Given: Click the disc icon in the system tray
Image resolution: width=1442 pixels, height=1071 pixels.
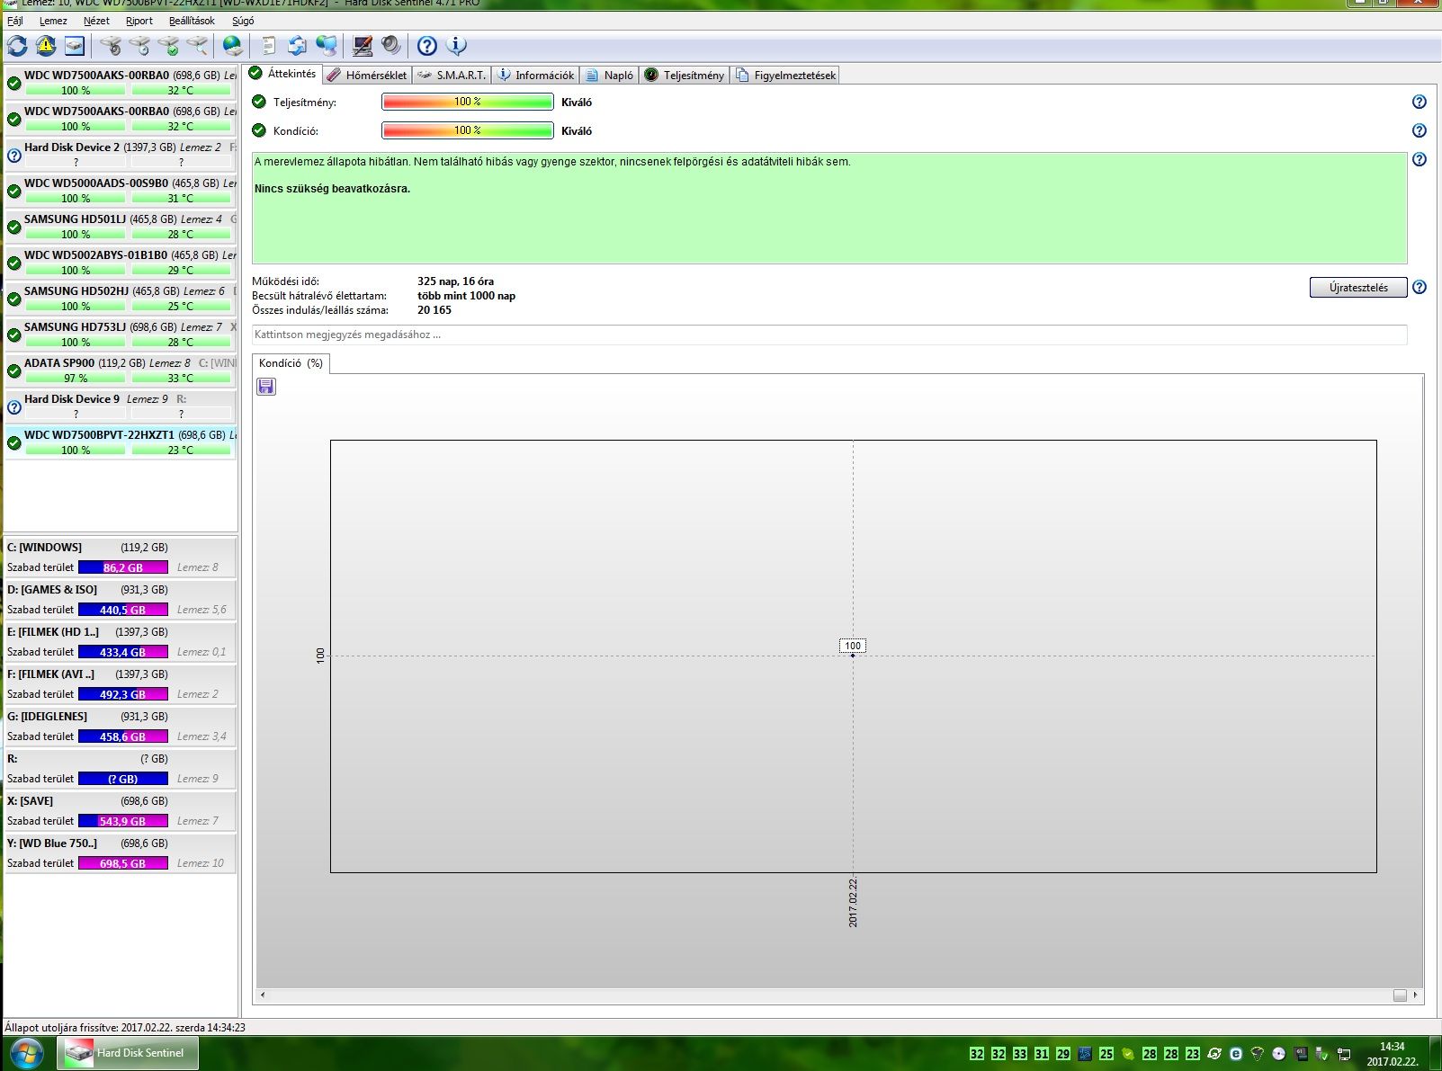Looking at the screenshot, I should click(x=1279, y=1054).
